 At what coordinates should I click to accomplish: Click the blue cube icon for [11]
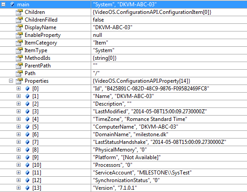pyautogui.click(x=27, y=173)
